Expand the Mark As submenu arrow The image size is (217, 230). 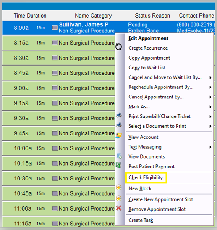point(211,107)
